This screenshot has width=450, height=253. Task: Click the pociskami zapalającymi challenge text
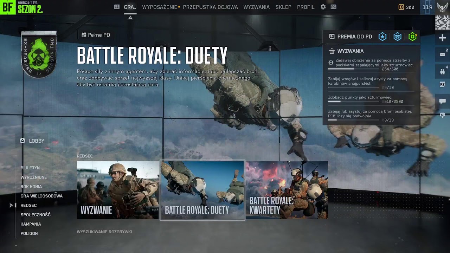(374, 63)
